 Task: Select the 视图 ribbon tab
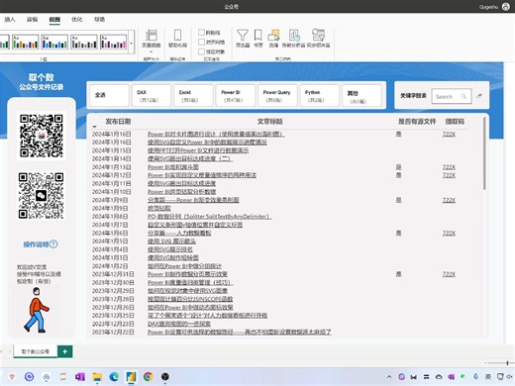point(54,20)
